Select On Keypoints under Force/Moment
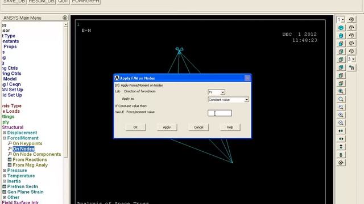This screenshot has width=364, height=204. [27, 143]
